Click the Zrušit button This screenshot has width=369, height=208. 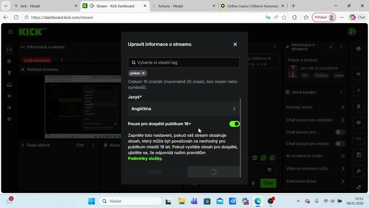point(155,172)
